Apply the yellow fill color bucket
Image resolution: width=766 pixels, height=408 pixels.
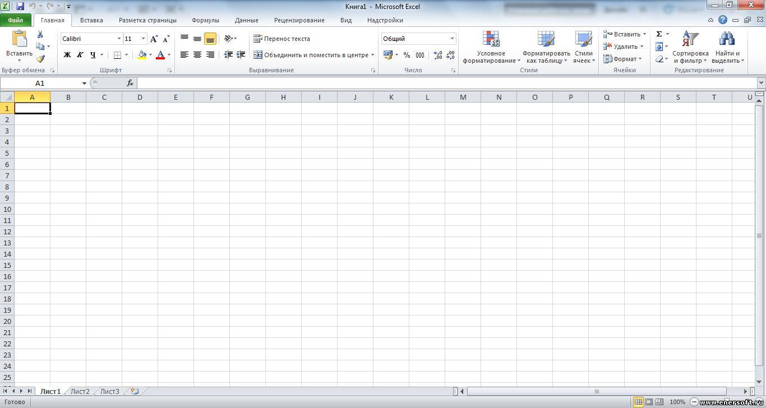point(142,55)
